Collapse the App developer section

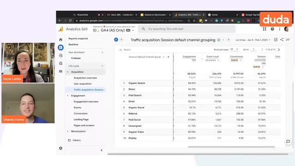pyautogui.click(x=102, y=52)
